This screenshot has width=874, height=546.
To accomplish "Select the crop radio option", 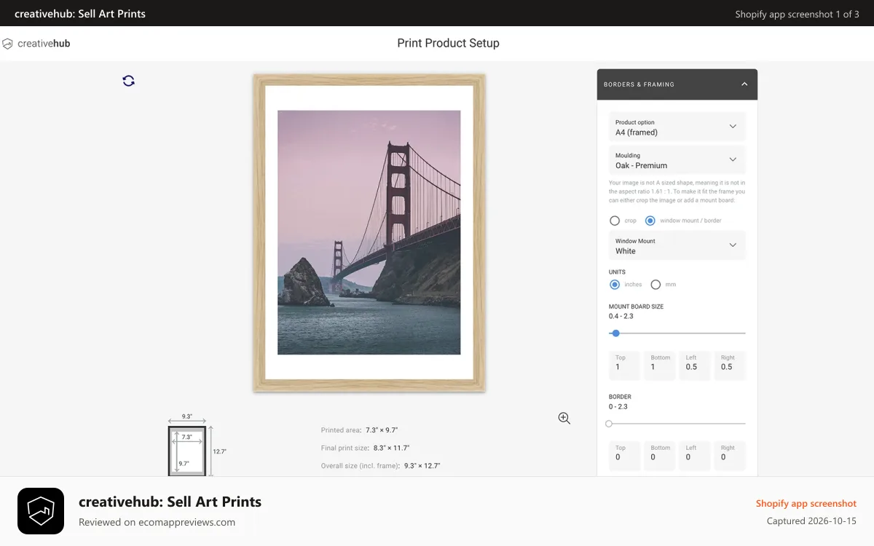I will coord(615,221).
